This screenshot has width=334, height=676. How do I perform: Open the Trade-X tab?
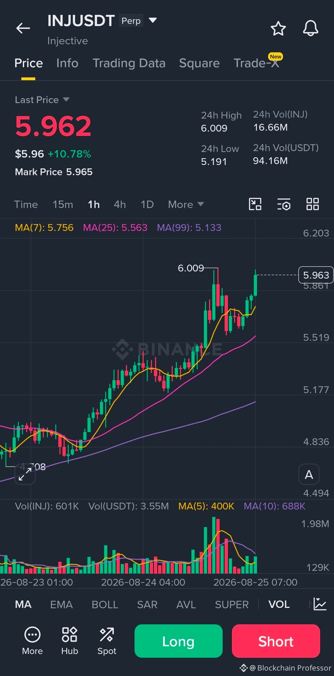click(x=256, y=63)
